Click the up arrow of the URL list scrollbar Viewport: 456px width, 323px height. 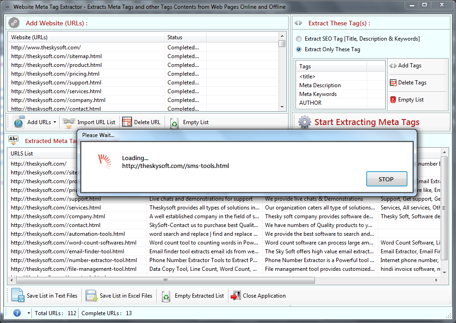coord(282,36)
